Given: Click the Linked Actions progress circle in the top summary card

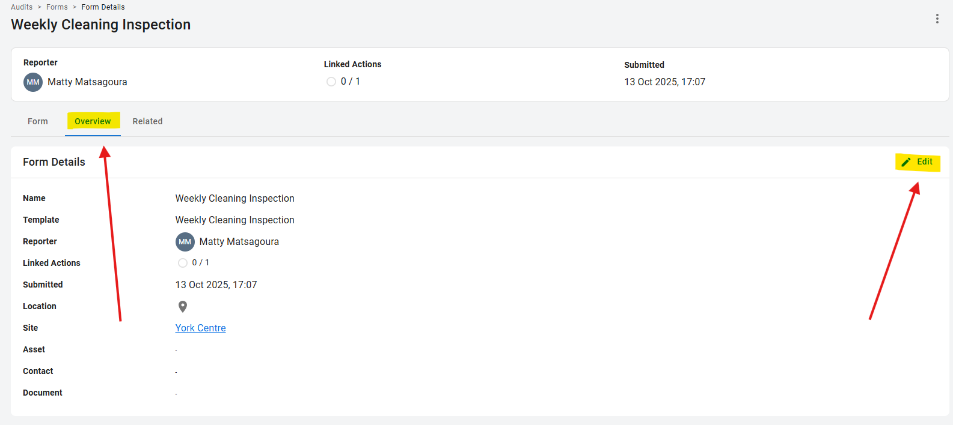Looking at the screenshot, I should pyautogui.click(x=331, y=82).
